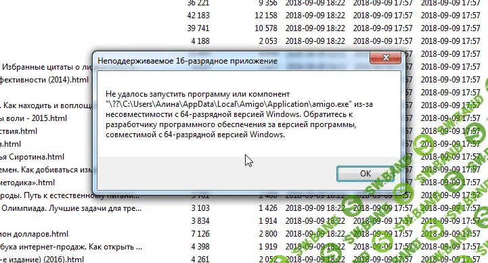
Task: Close the unsupported 16-bit application dialog
Action: pos(386,57)
